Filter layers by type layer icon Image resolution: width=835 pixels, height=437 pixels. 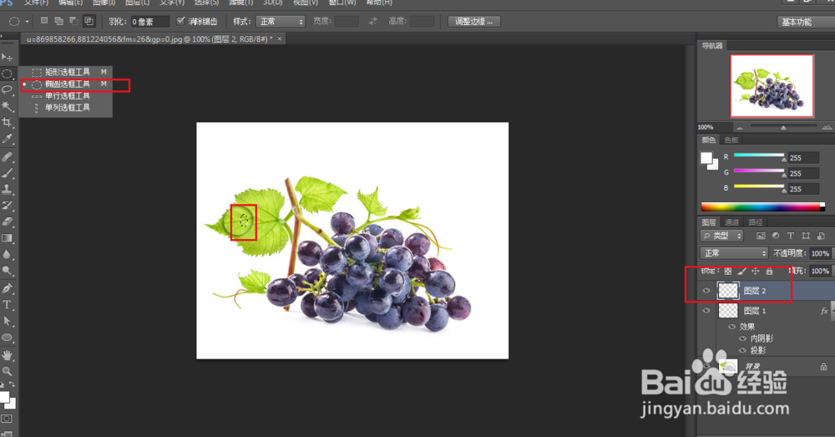pyautogui.click(x=791, y=236)
